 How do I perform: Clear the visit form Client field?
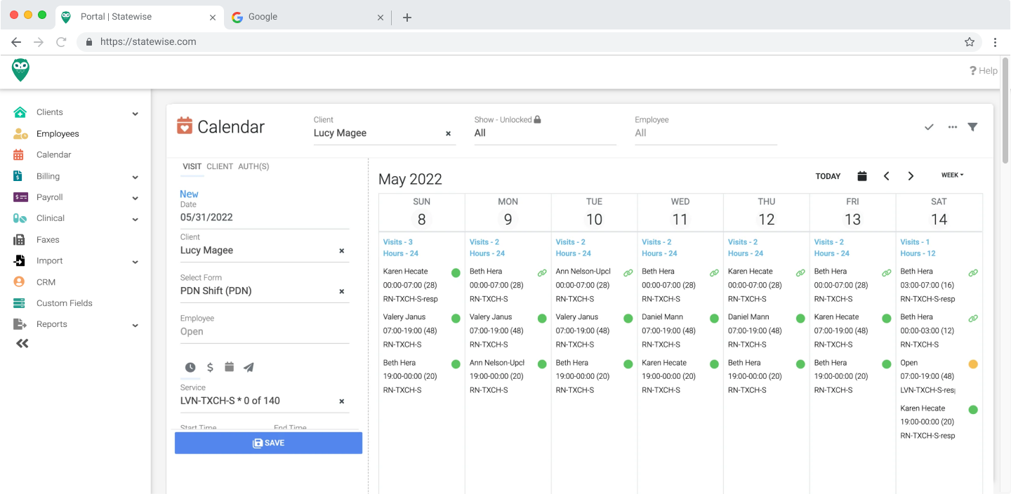342,251
